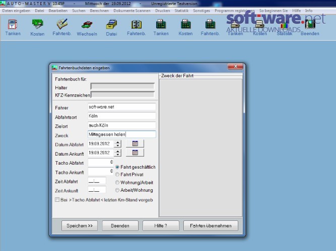Open the Suchen menu

click(79, 11)
